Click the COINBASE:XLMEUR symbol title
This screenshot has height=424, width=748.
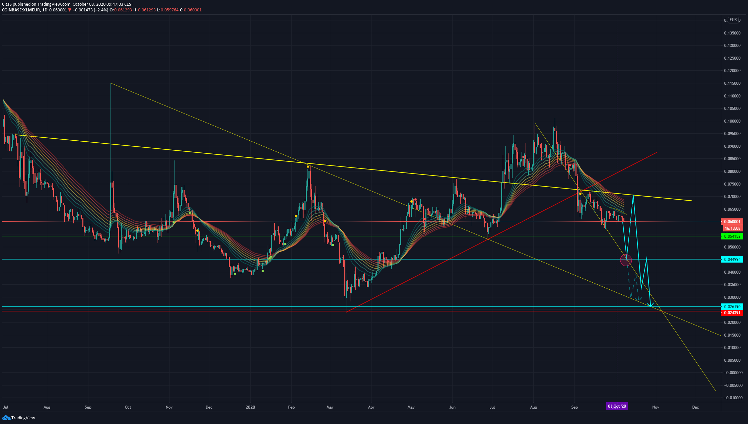coord(21,10)
